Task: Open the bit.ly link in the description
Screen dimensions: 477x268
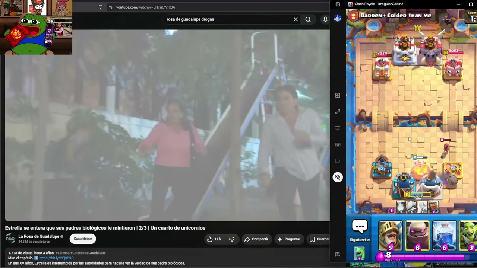Action: (56, 258)
